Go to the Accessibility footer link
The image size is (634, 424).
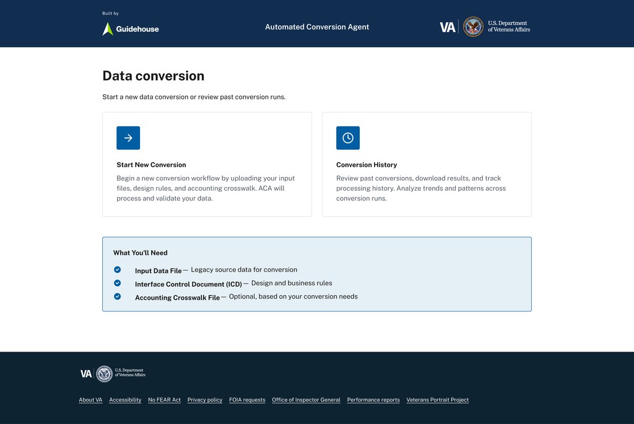click(125, 400)
